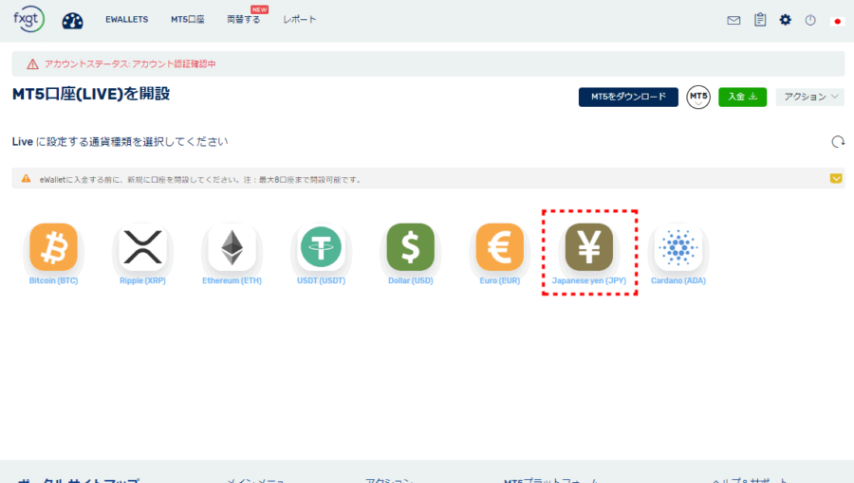Image resolution: width=854 pixels, height=483 pixels.
Task: Click the power logout icon
Action: (810, 20)
